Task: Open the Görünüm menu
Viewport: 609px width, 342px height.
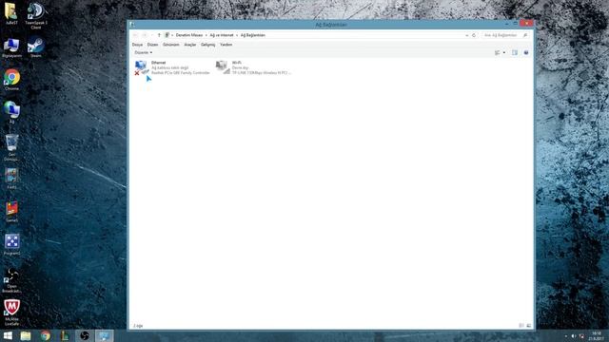Action: (x=171, y=45)
